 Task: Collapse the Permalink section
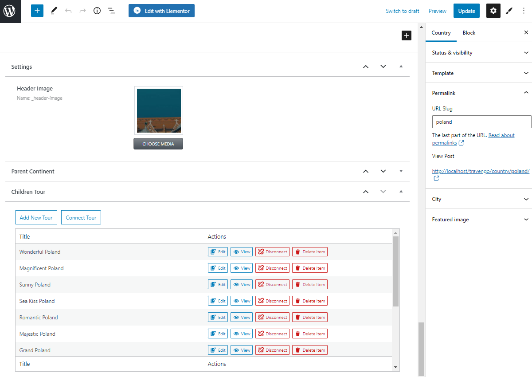pos(526,93)
